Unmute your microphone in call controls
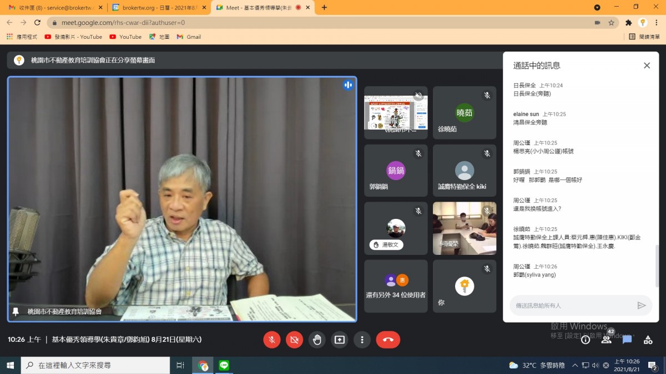 [271, 340]
